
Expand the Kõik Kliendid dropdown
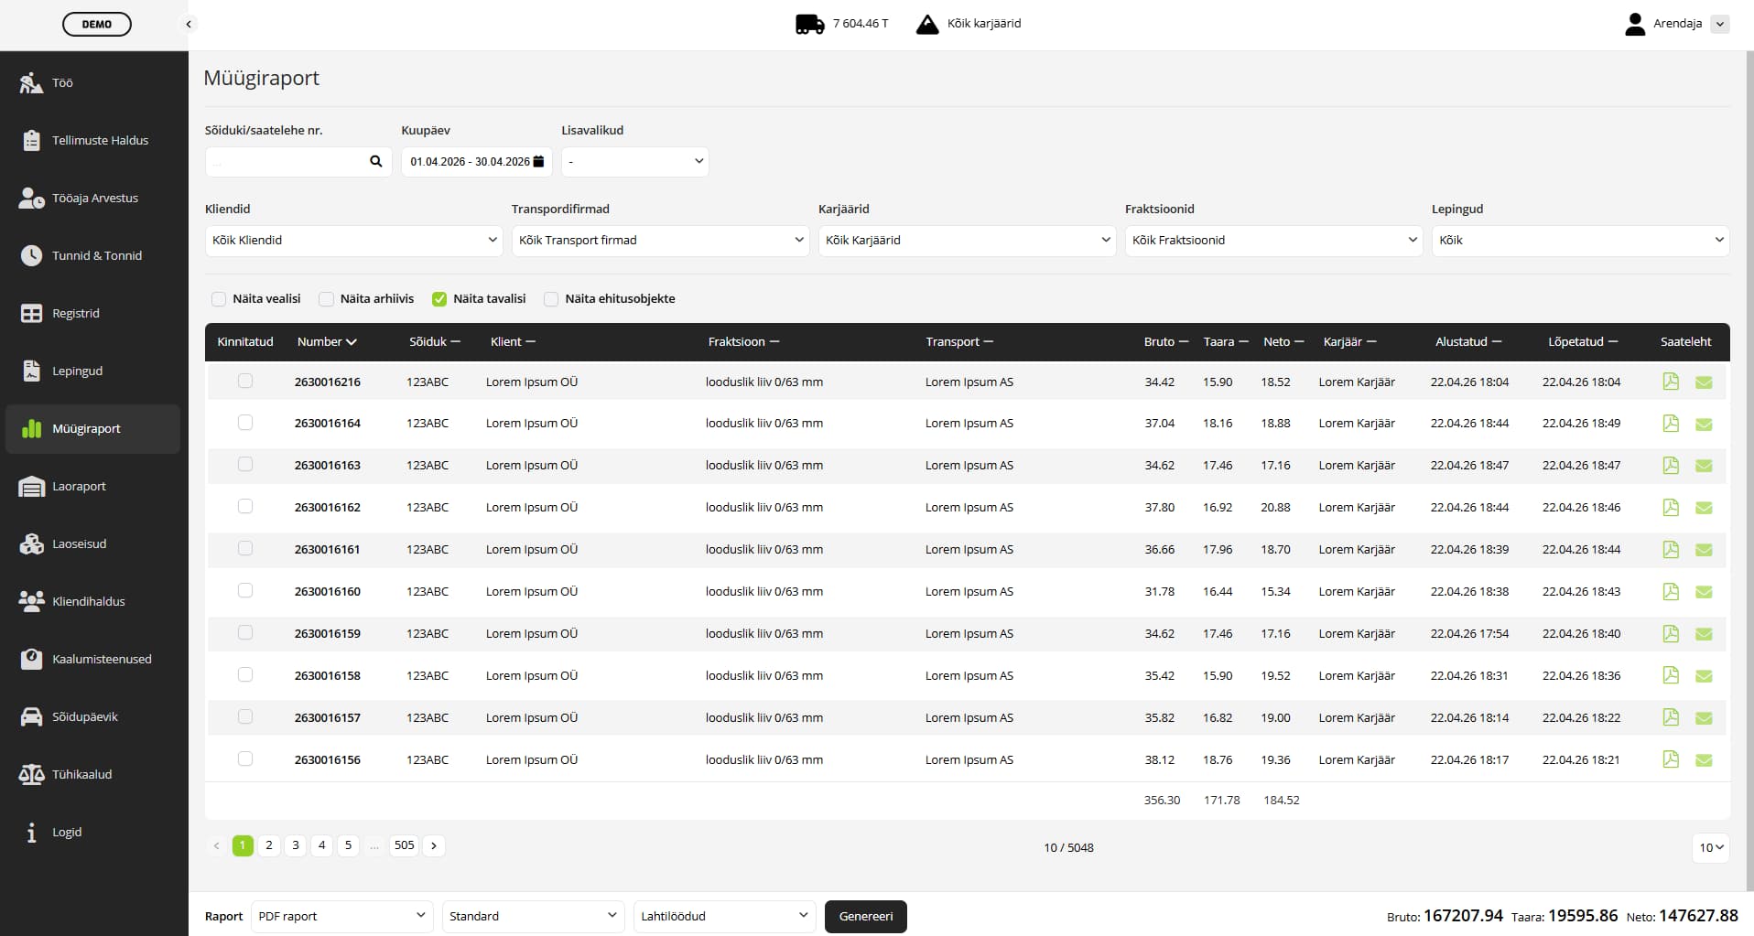tap(354, 240)
